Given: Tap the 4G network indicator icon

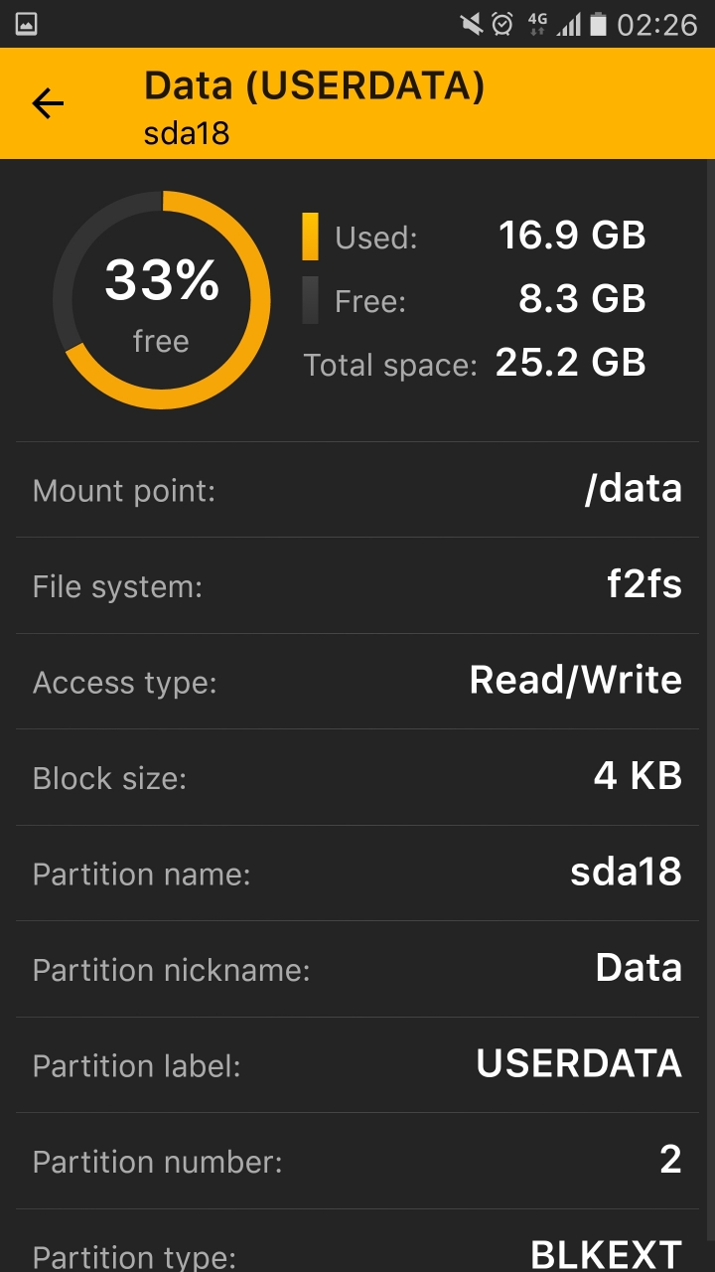Looking at the screenshot, I should click(537, 24).
